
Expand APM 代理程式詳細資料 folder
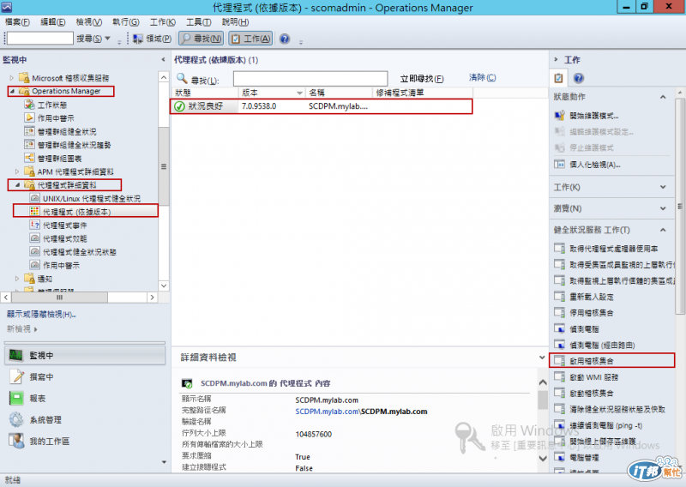pos(17,171)
